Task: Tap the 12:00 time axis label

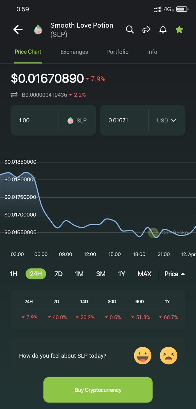Action: tap(90, 254)
